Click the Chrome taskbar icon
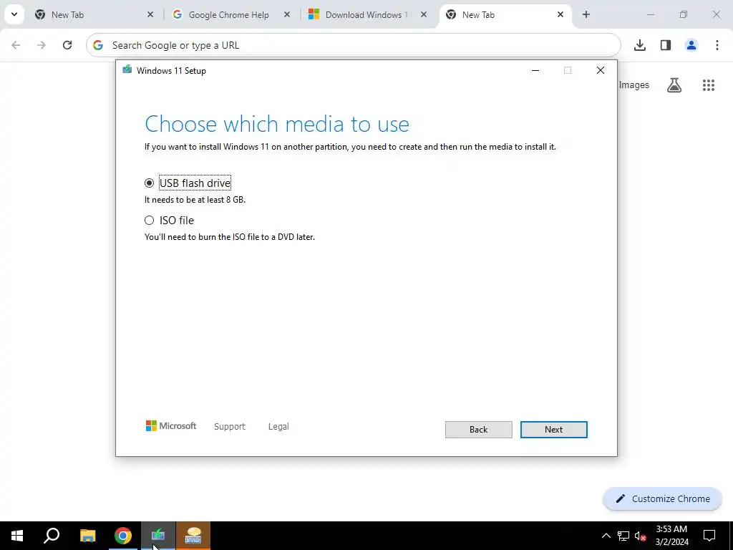Image resolution: width=733 pixels, height=550 pixels. pyautogui.click(x=123, y=536)
